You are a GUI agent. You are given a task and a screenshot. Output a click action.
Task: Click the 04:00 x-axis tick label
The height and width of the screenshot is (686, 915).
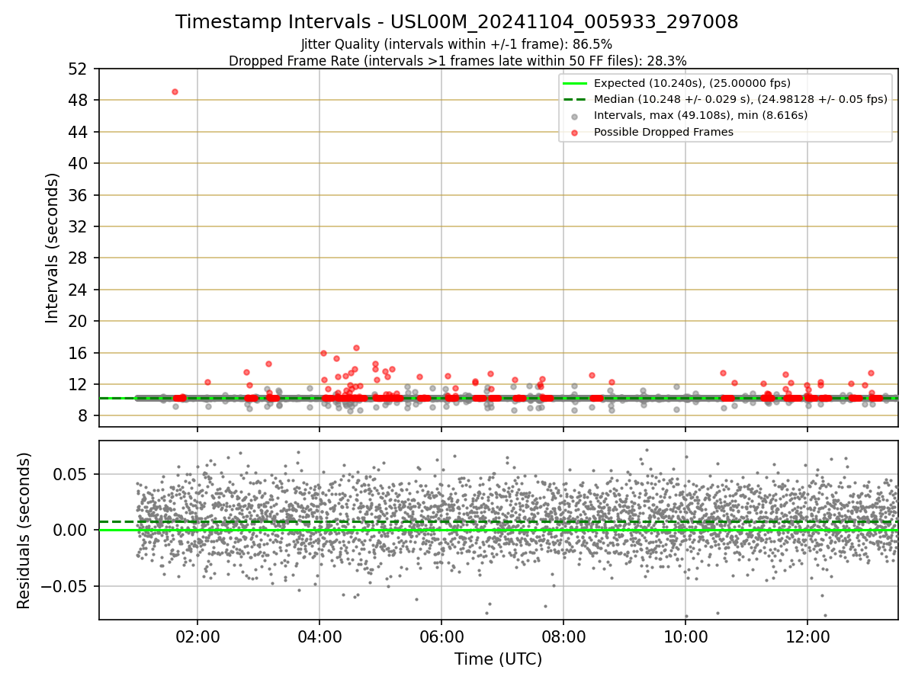[x=319, y=636]
